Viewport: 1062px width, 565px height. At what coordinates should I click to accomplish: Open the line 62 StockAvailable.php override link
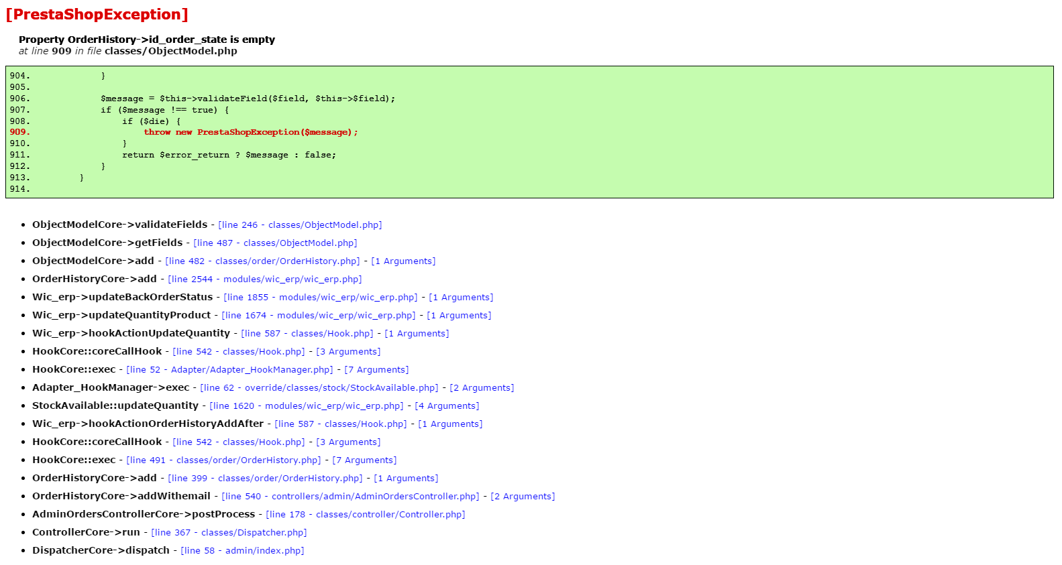point(319,388)
